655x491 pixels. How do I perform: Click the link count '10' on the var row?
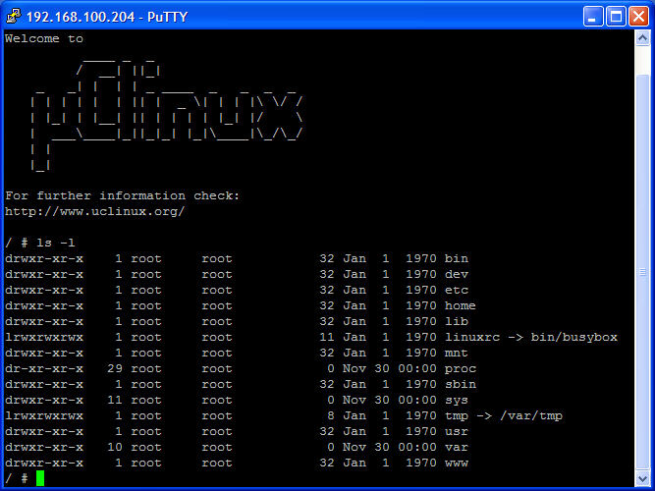tap(115, 448)
